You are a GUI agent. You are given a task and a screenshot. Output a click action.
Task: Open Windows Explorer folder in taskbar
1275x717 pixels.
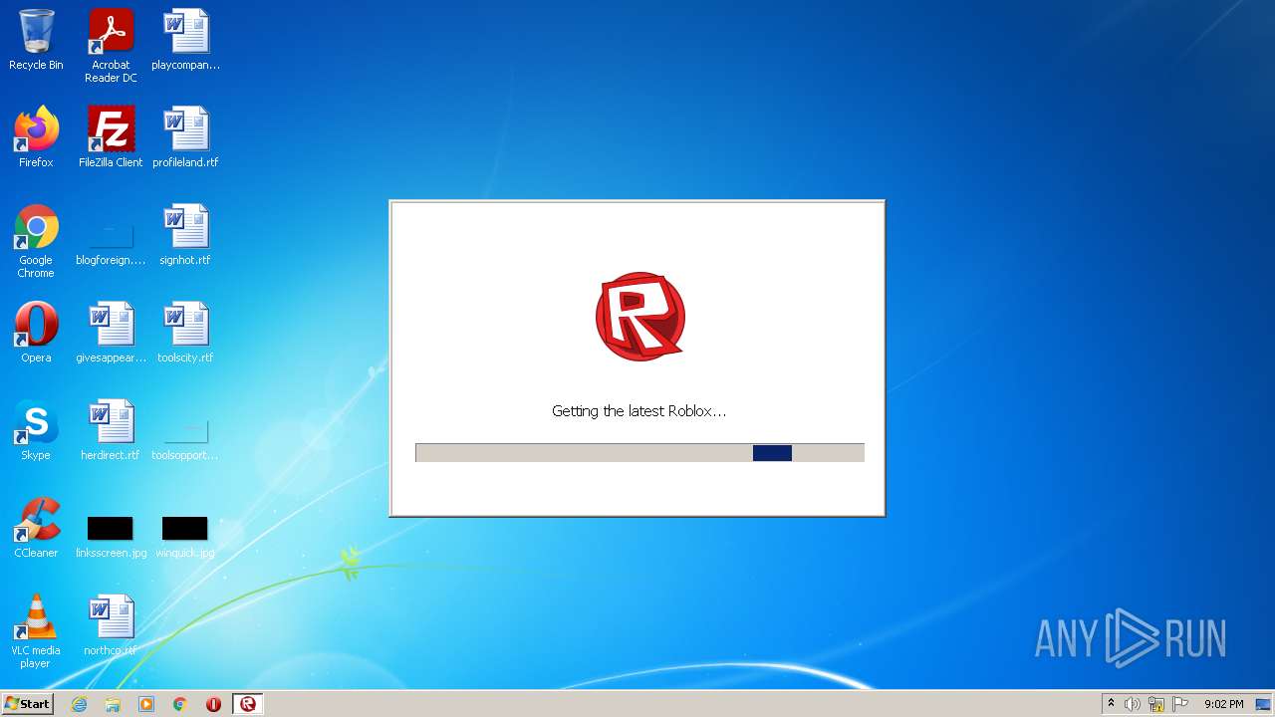113,704
